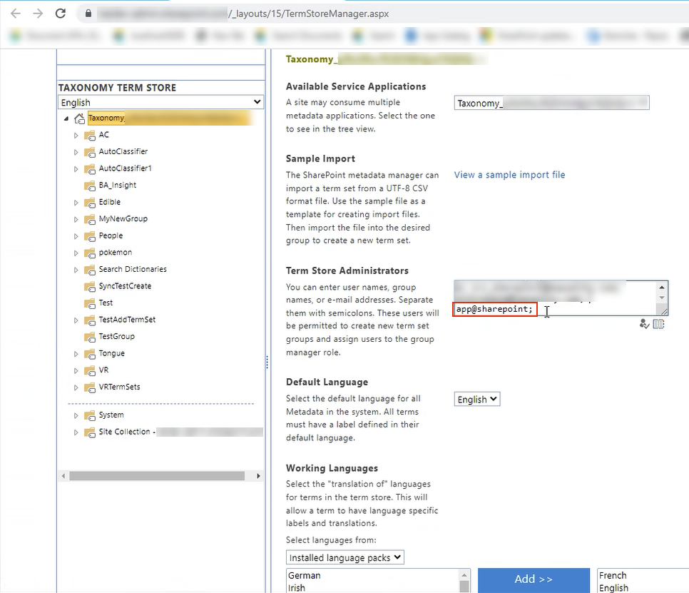Click the System group folder icon

pyautogui.click(x=90, y=415)
